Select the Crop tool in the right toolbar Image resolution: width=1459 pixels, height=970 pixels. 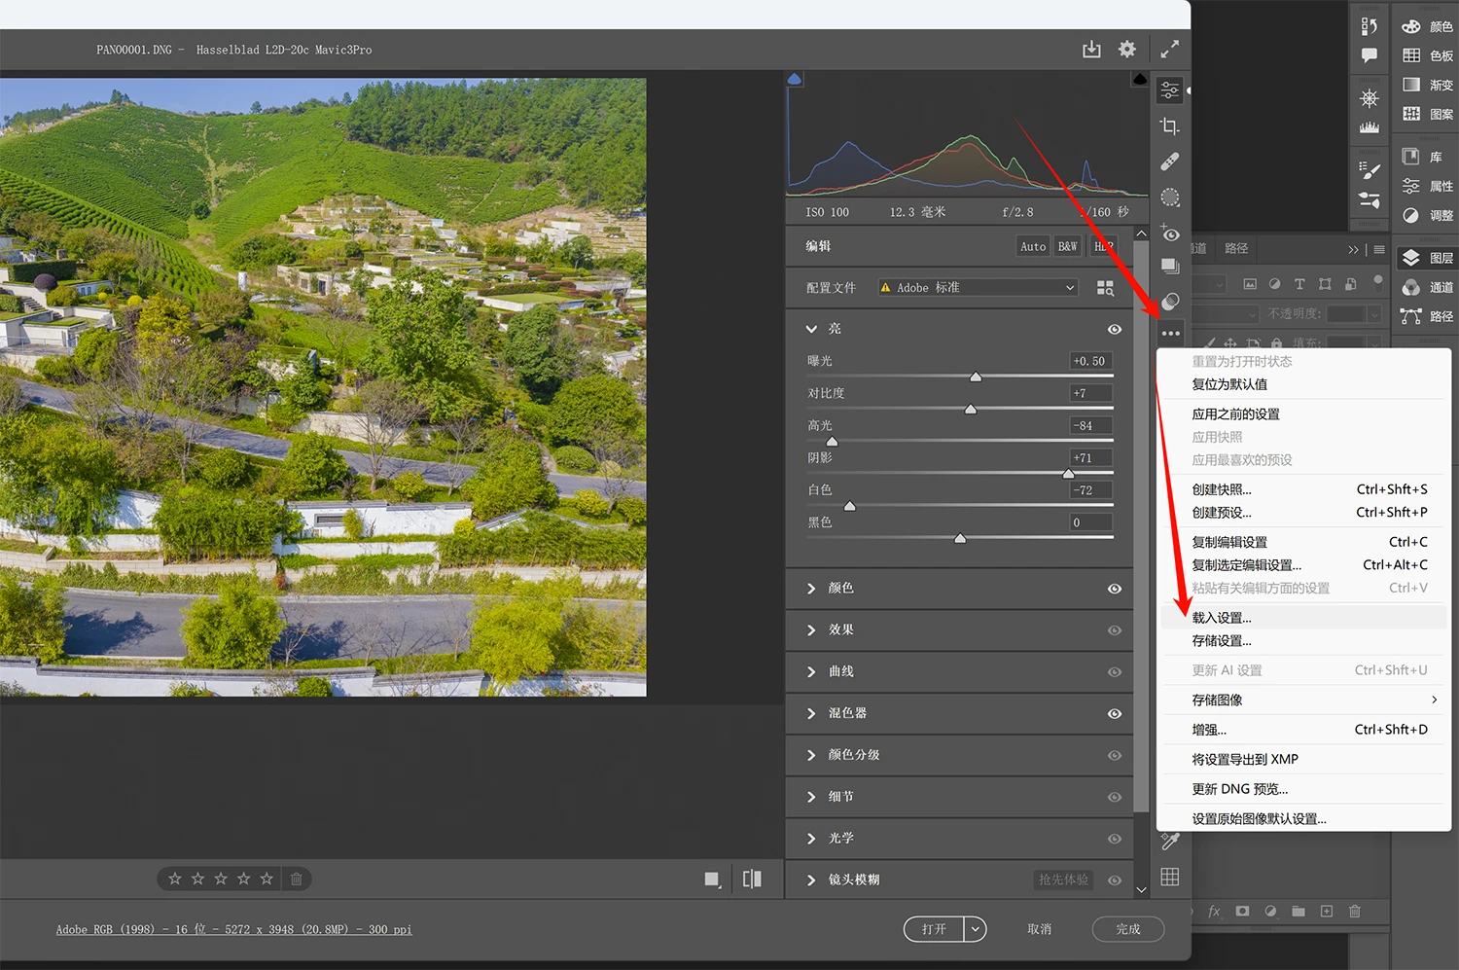pyautogui.click(x=1170, y=126)
